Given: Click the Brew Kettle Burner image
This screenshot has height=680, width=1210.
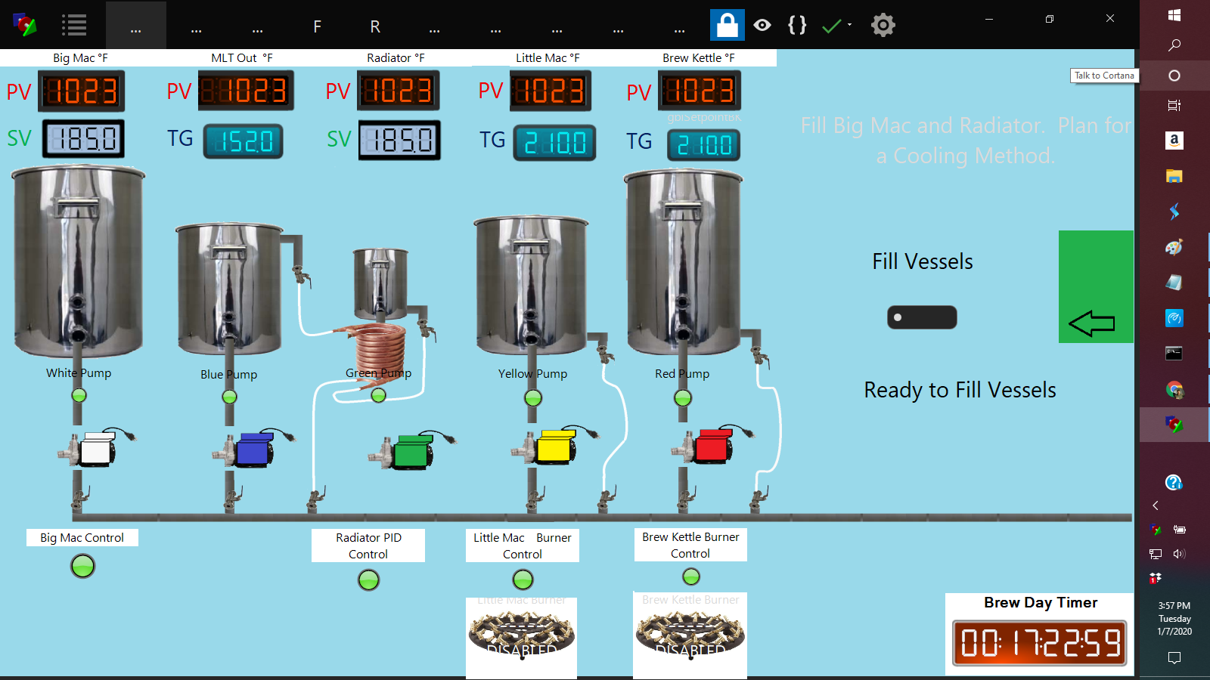Looking at the screenshot, I should (x=690, y=635).
